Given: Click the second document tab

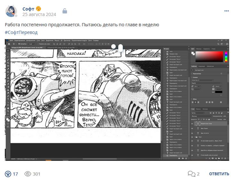Looking at the screenshot, I should [x=61, y=48].
